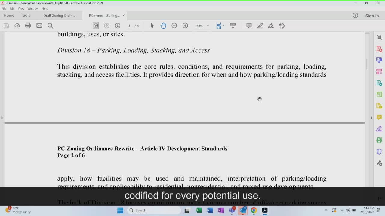
Task: Click the vertical scrollbar thumb
Action: pyautogui.click(x=367, y=64)
